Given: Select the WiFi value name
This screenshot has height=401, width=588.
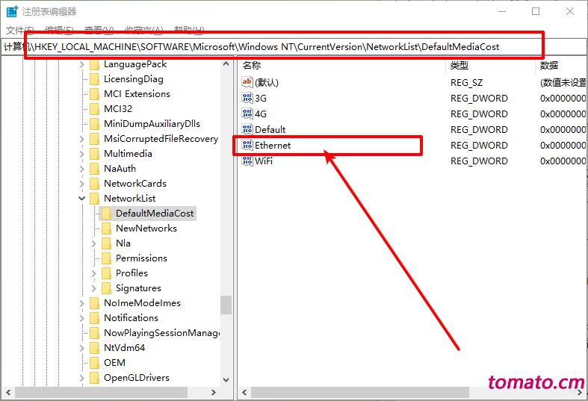Looking at the screenshot, I should [264, 161].
